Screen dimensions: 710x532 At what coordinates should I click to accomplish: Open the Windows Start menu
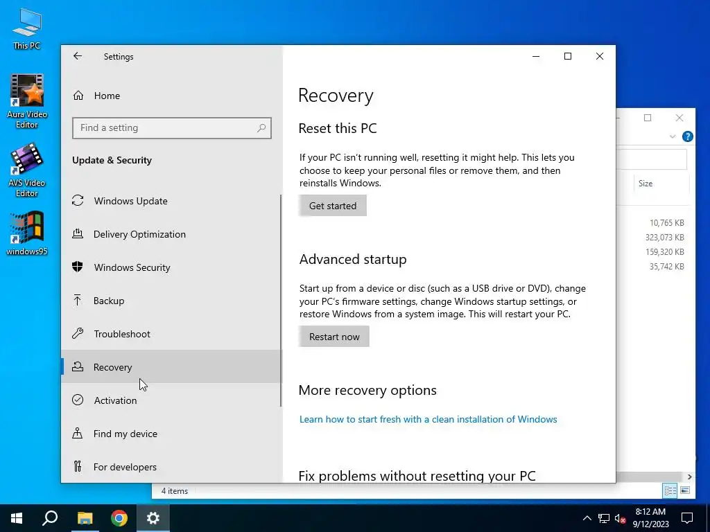point(17,518)
